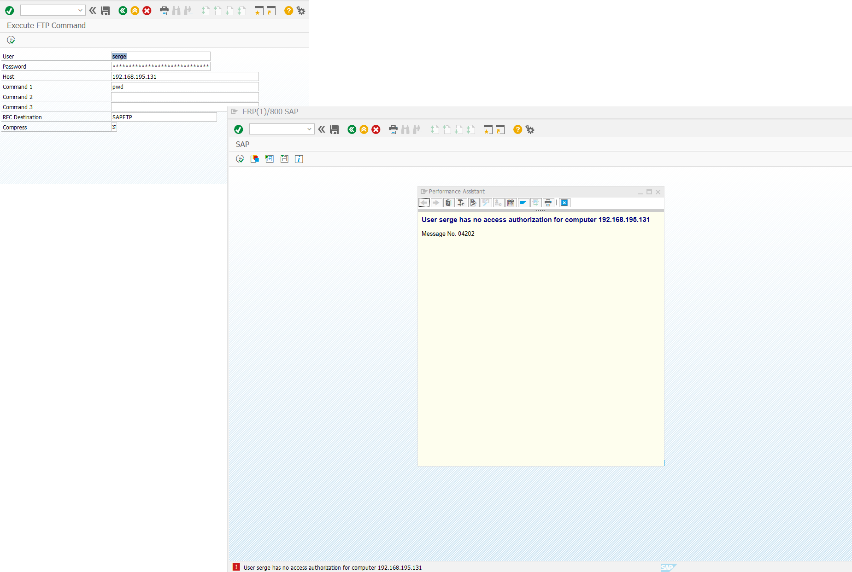Click Print icon in Performance Assistant toolbar
Viewport: 852px width, 572px height.
tap(548, 203)
